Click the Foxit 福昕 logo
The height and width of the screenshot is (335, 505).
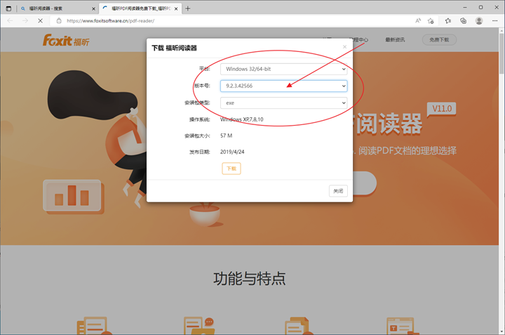[66, 40]
